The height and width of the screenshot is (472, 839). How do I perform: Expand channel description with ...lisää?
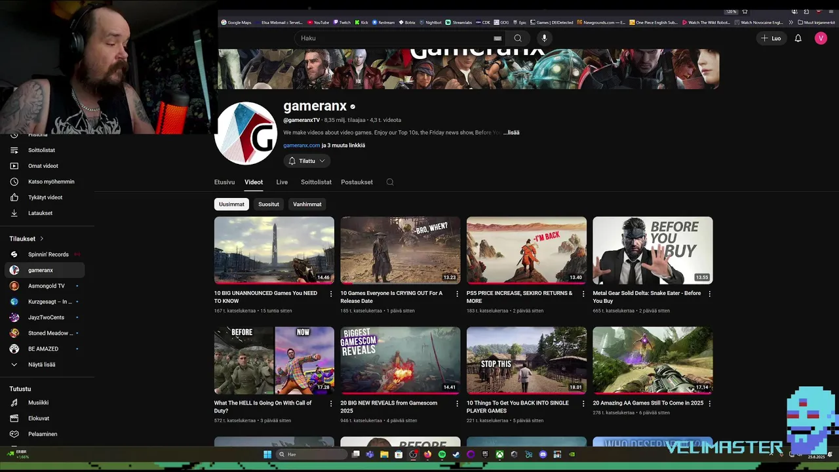511,132
